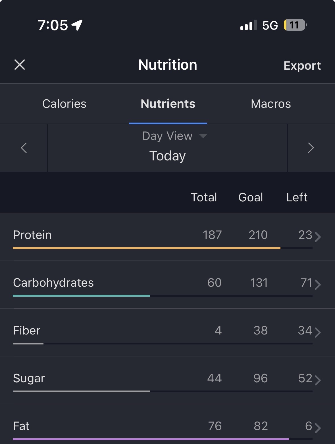Tap the Export button
Screen dimensions: 335x444
click(302, 66)
